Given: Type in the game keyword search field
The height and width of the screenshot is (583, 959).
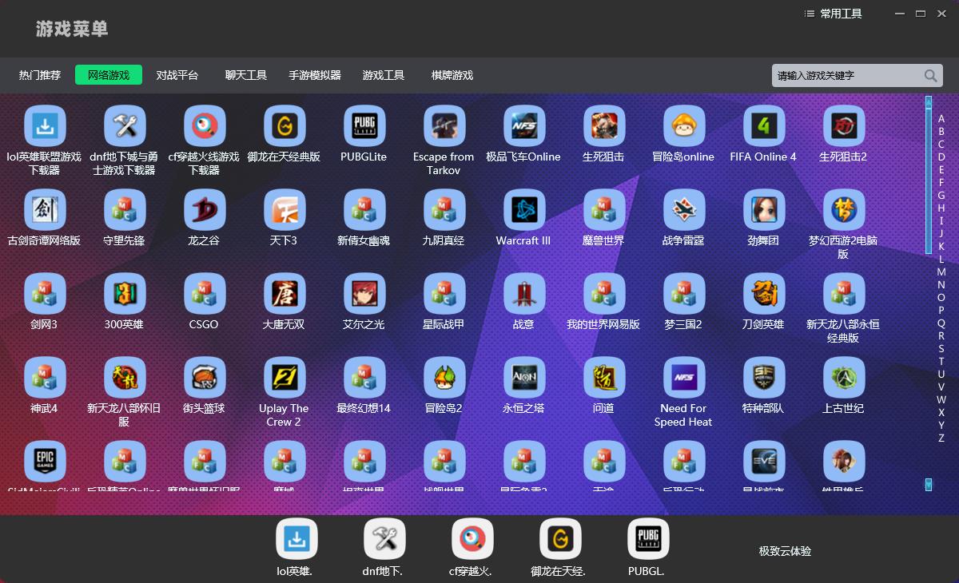Looking at the screenshot, I should pos(846,76).
